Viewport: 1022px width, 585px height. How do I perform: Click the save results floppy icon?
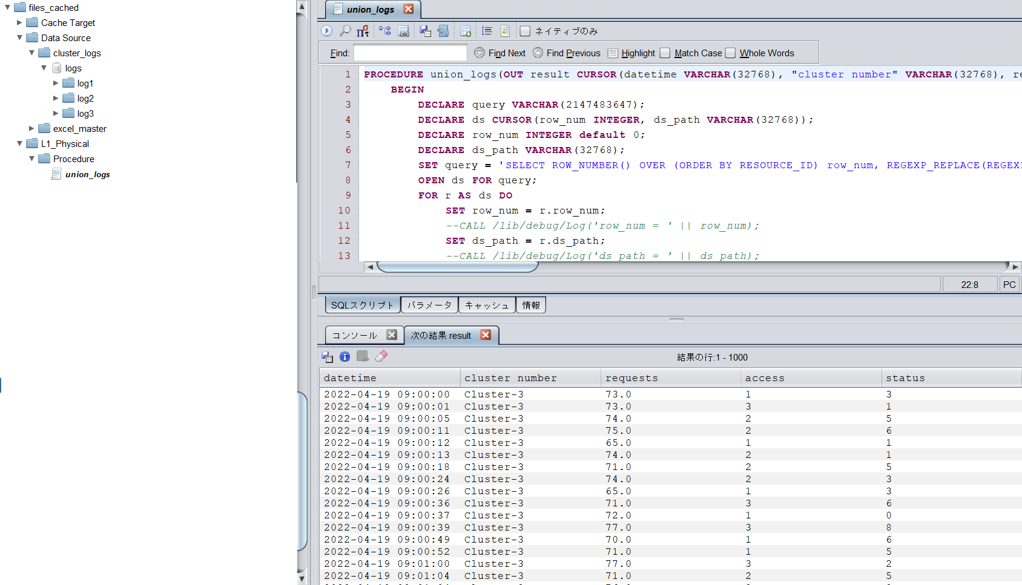click(x=328, y=357)
